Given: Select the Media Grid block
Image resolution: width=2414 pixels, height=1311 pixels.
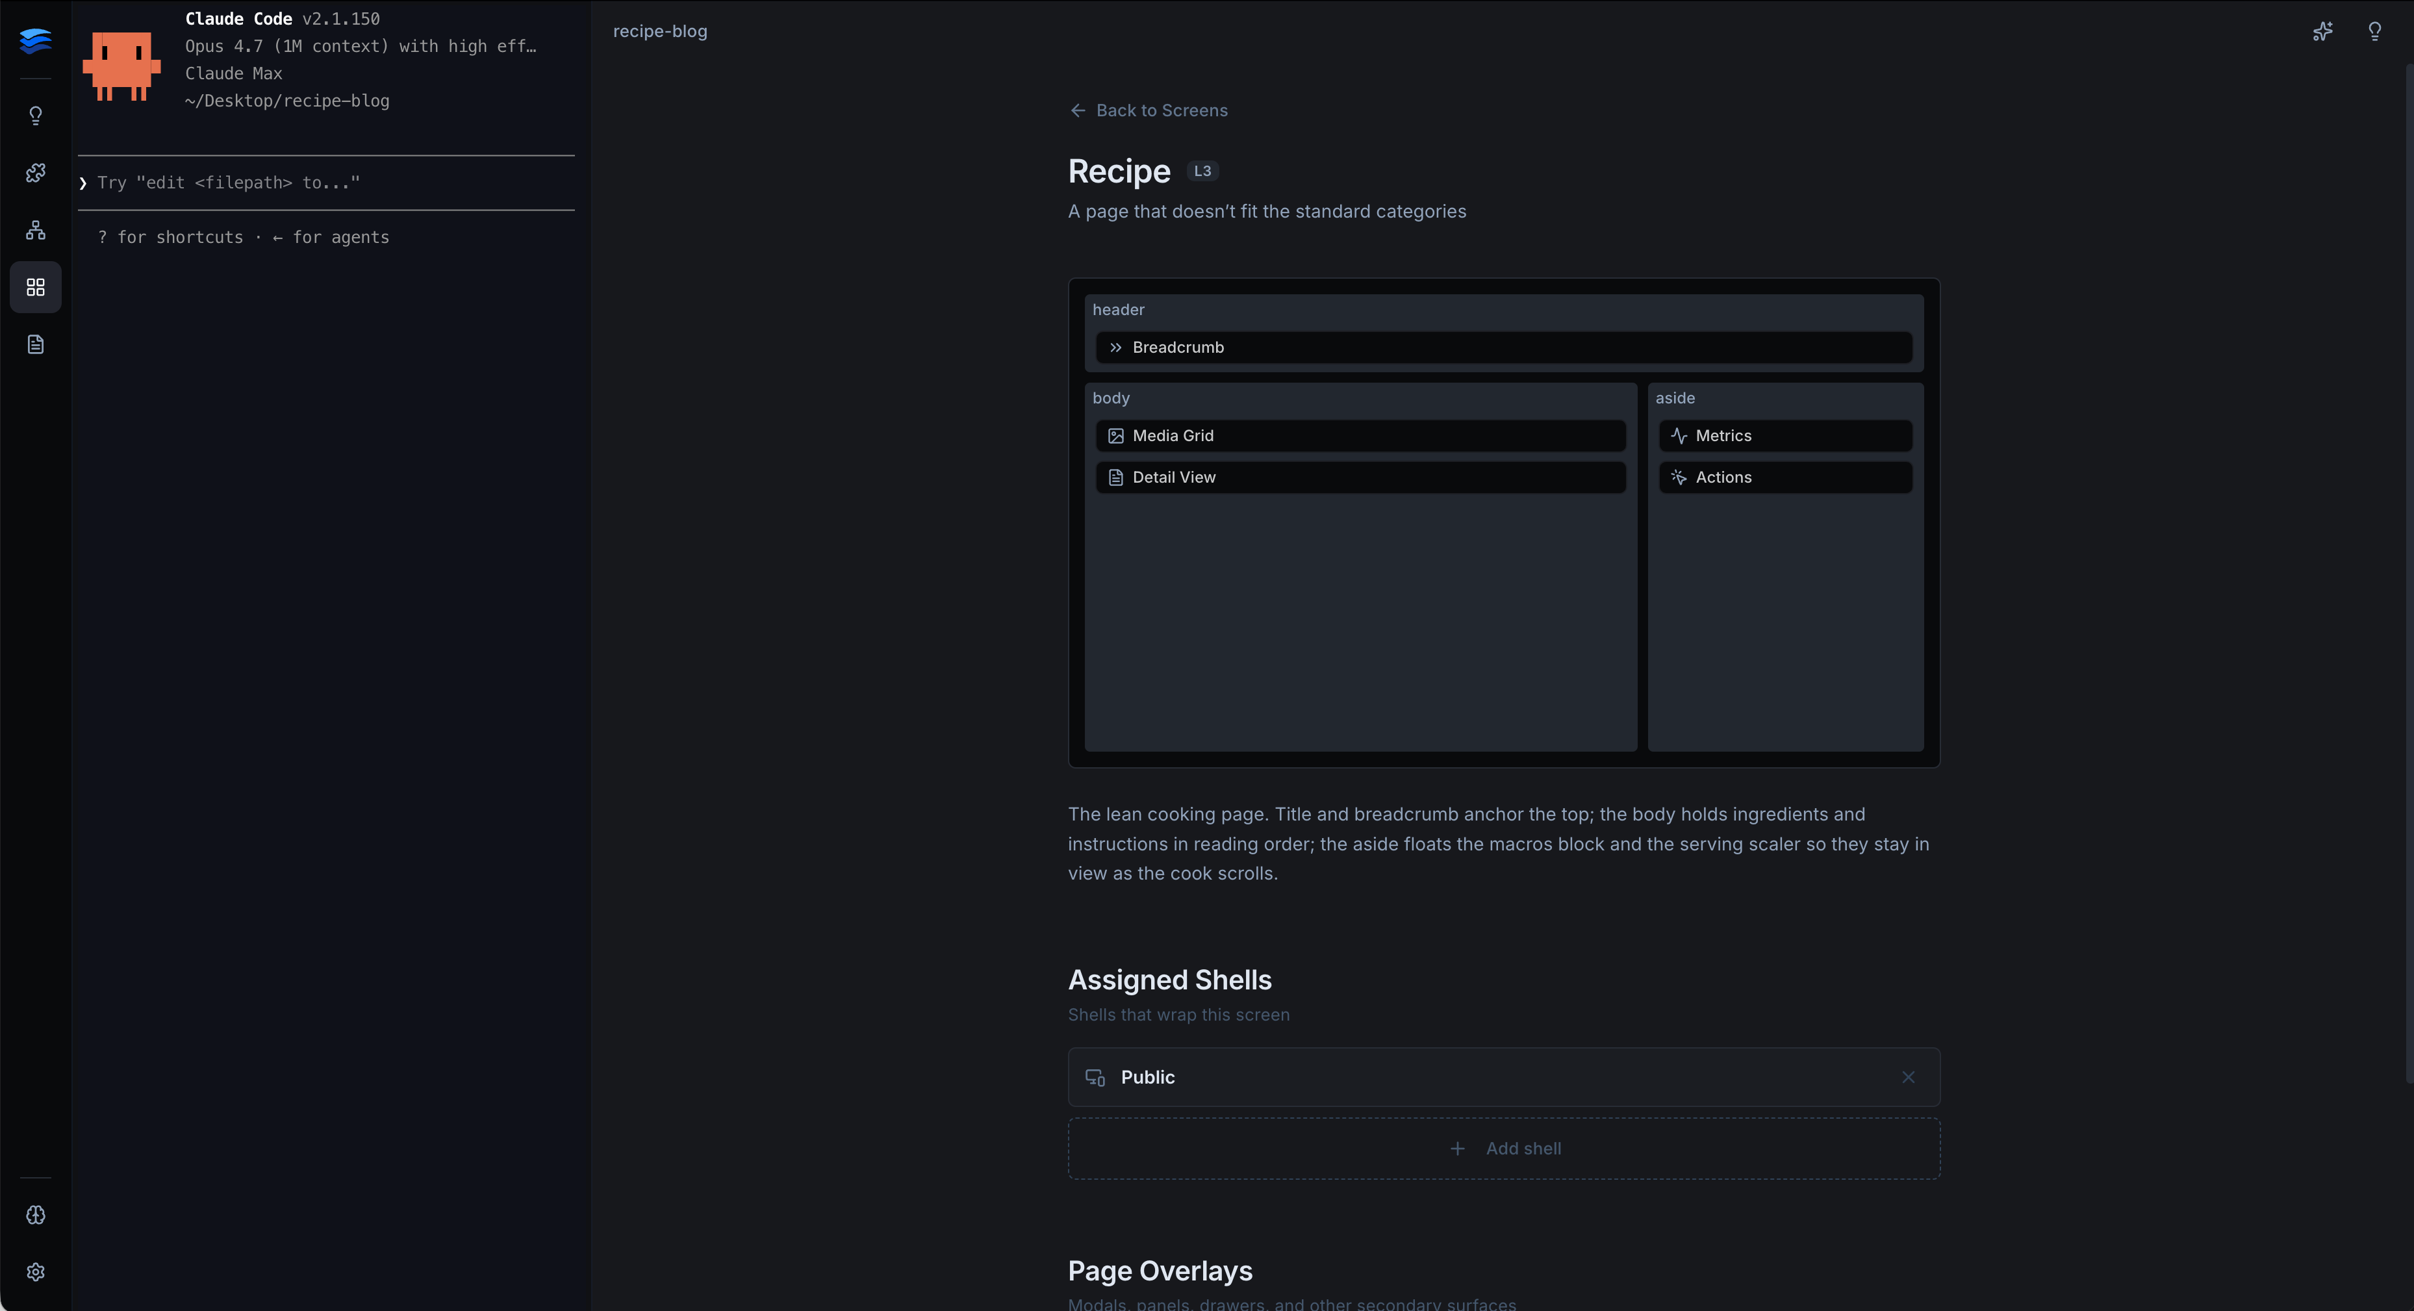Looking at the screenshot, I should [x=1361, y=436].
